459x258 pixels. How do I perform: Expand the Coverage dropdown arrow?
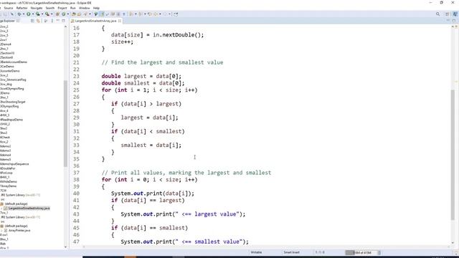click(x=42, y=14)
